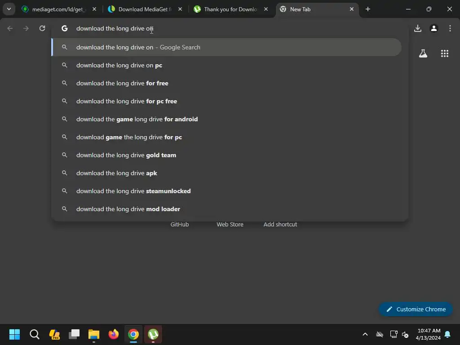Viewport: 460px width, 345px height.
Task: Close the Download MediaGet tab
Action: 180,9
